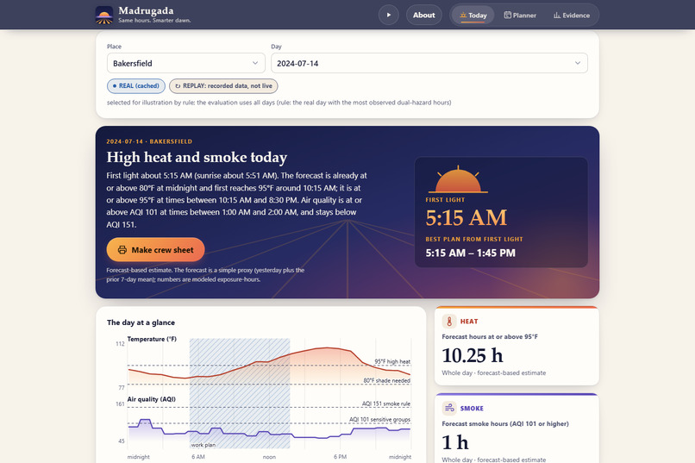Screen dimensions: 695x463
Task: Switch to the Today tab
Action: (x=473, y=15)
